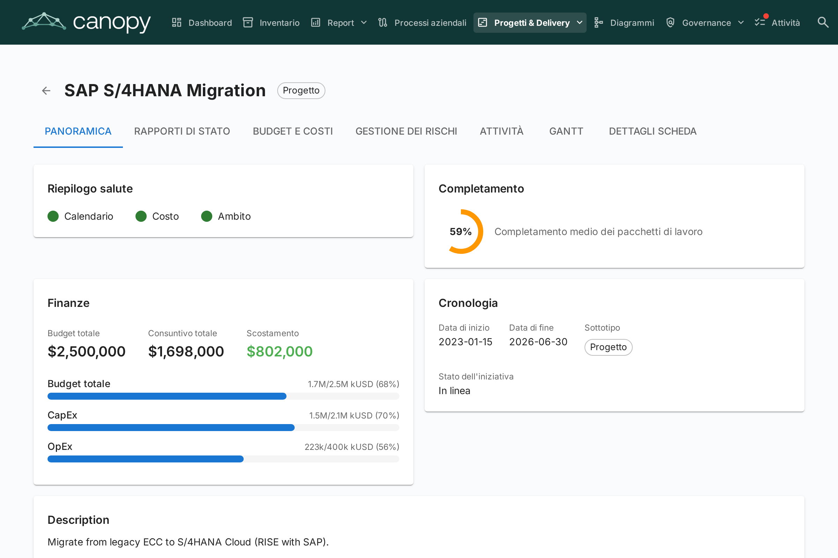Click the Governance shield icon
Screen dimensions: 838x558
[670, 22]
